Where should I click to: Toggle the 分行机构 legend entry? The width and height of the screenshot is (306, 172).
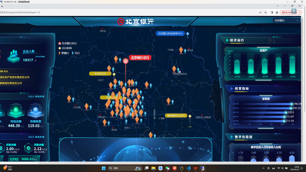[65, 48]
